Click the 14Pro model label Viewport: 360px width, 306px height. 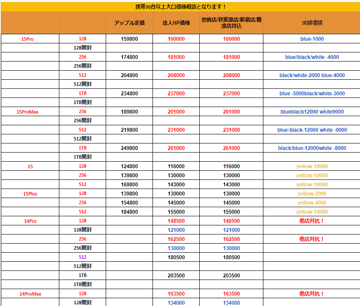click(30, 221)
